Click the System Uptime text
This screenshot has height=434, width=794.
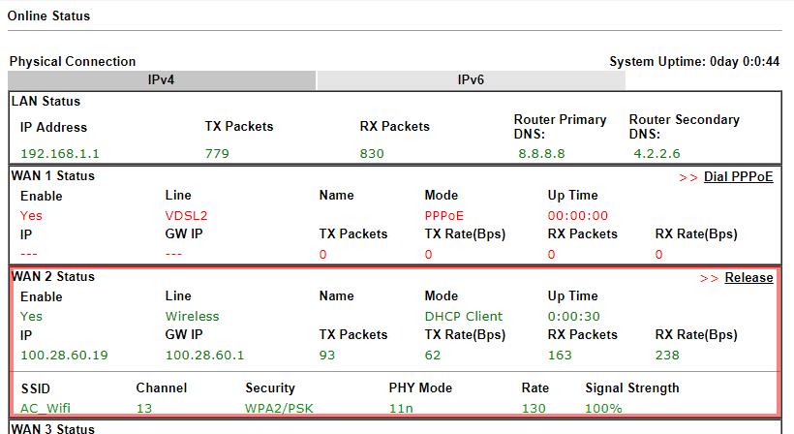click(x=694, y=61)
